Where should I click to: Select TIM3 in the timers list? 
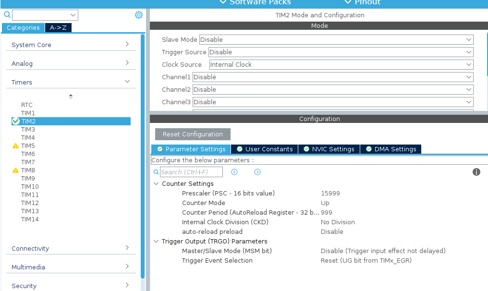point(28,130)
